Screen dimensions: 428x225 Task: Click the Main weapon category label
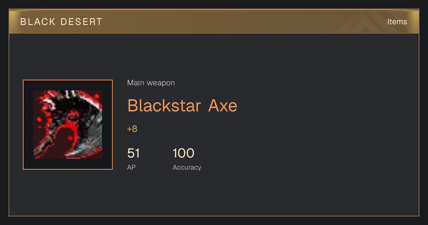click(x=151, y=83)
